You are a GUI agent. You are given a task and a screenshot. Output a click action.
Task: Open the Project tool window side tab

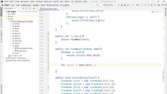point(1,11)
